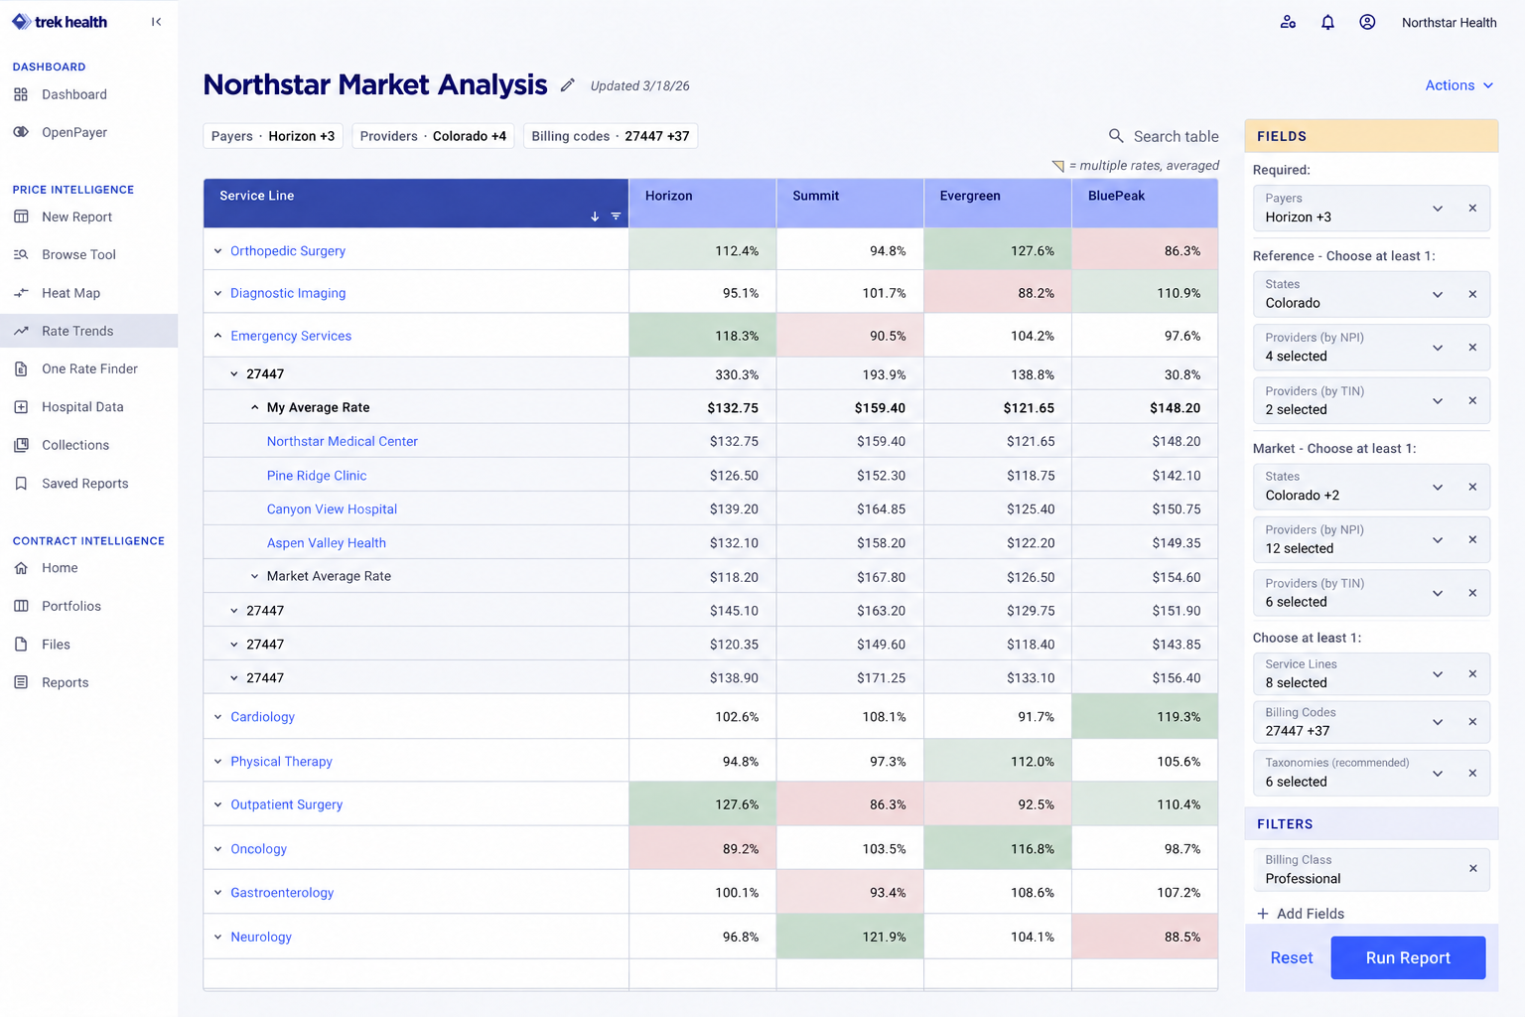The image size is (1525, 1017).
Task: Expand the Cardiology row chevron
Action: coord(217,717)
